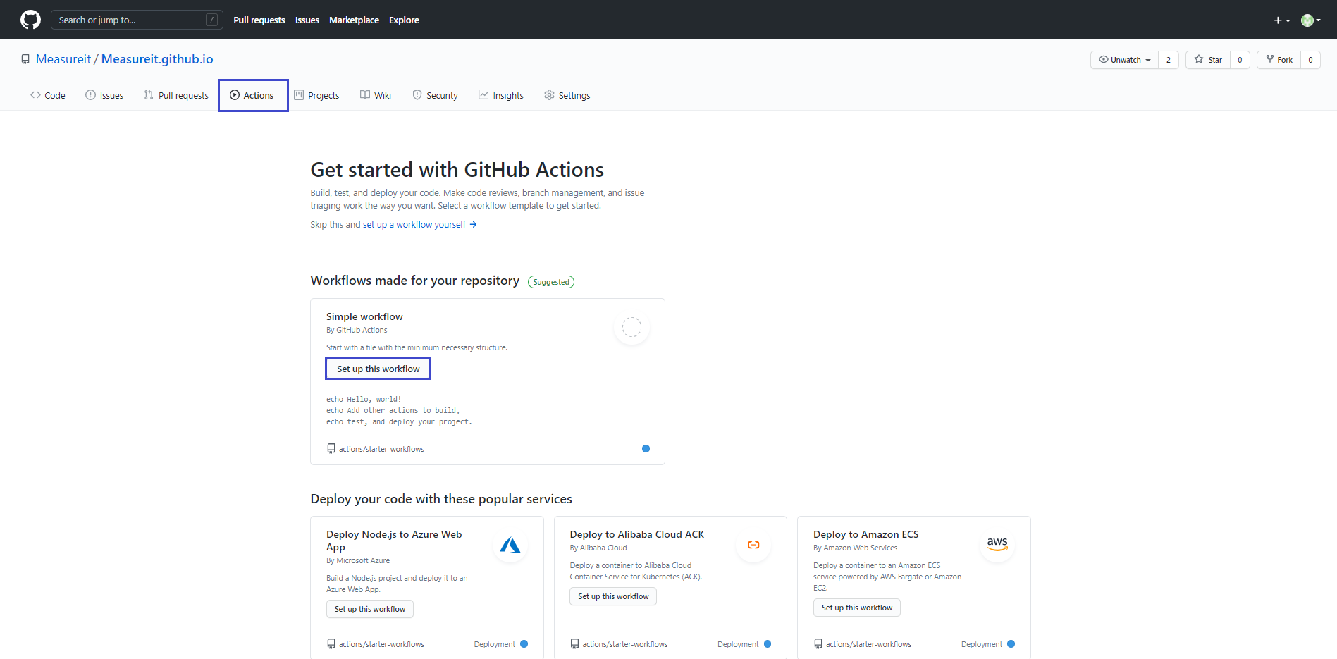Click the Azure logo icon

[x=510, y=545]
